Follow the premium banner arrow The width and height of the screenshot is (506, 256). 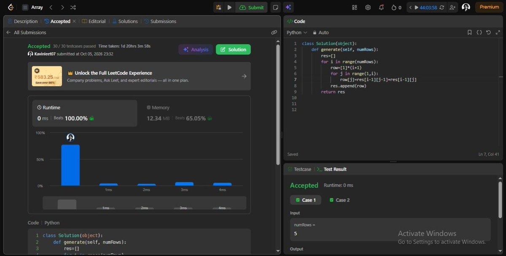(x=244, y=76)
